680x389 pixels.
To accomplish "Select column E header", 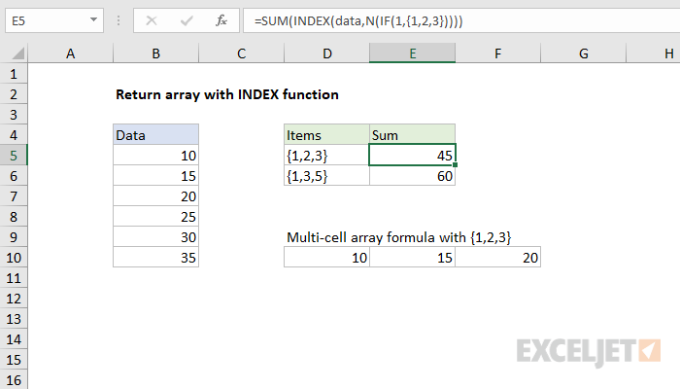I will [412, 53].
